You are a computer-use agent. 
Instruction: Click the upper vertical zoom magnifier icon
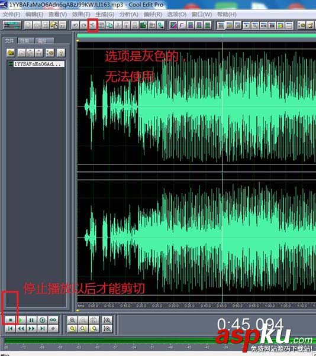point(107,320)
